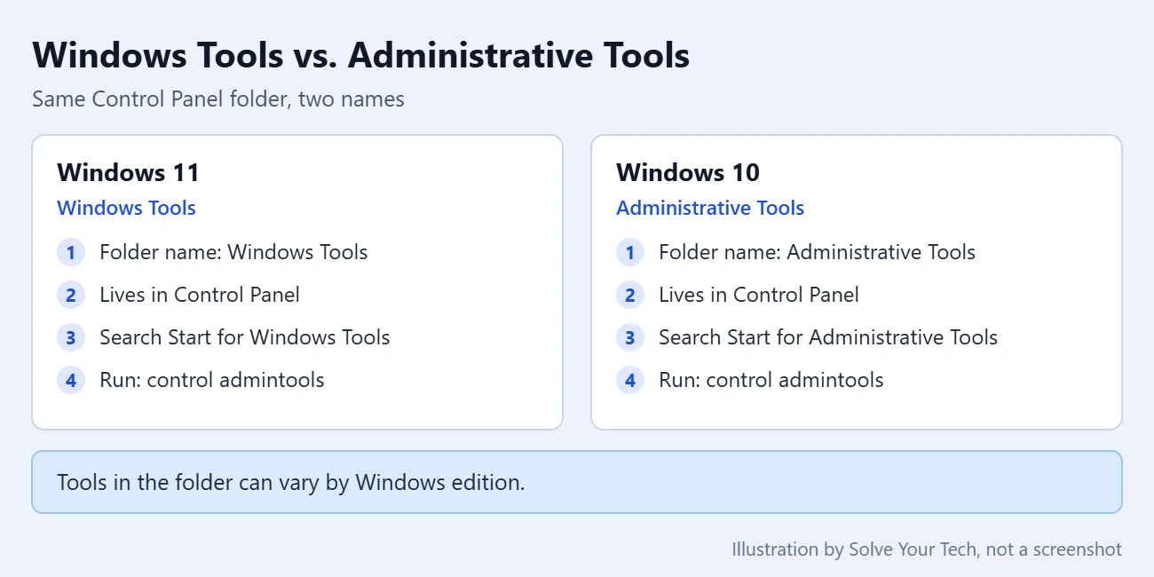Open the blue 'Windows Tools' subheading link

pyautogui.click(x=126, y=208)
